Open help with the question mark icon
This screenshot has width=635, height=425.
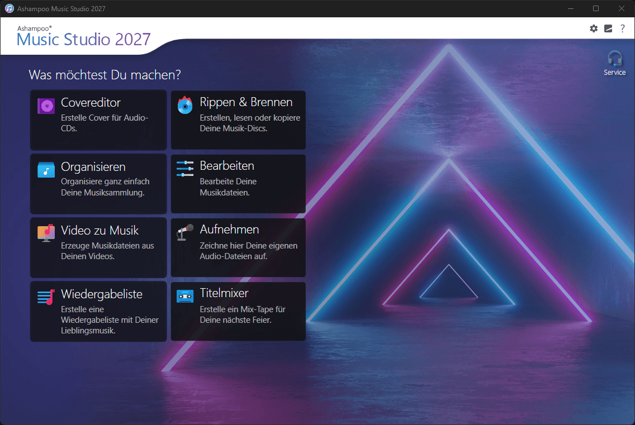click(x=623, y=28)
